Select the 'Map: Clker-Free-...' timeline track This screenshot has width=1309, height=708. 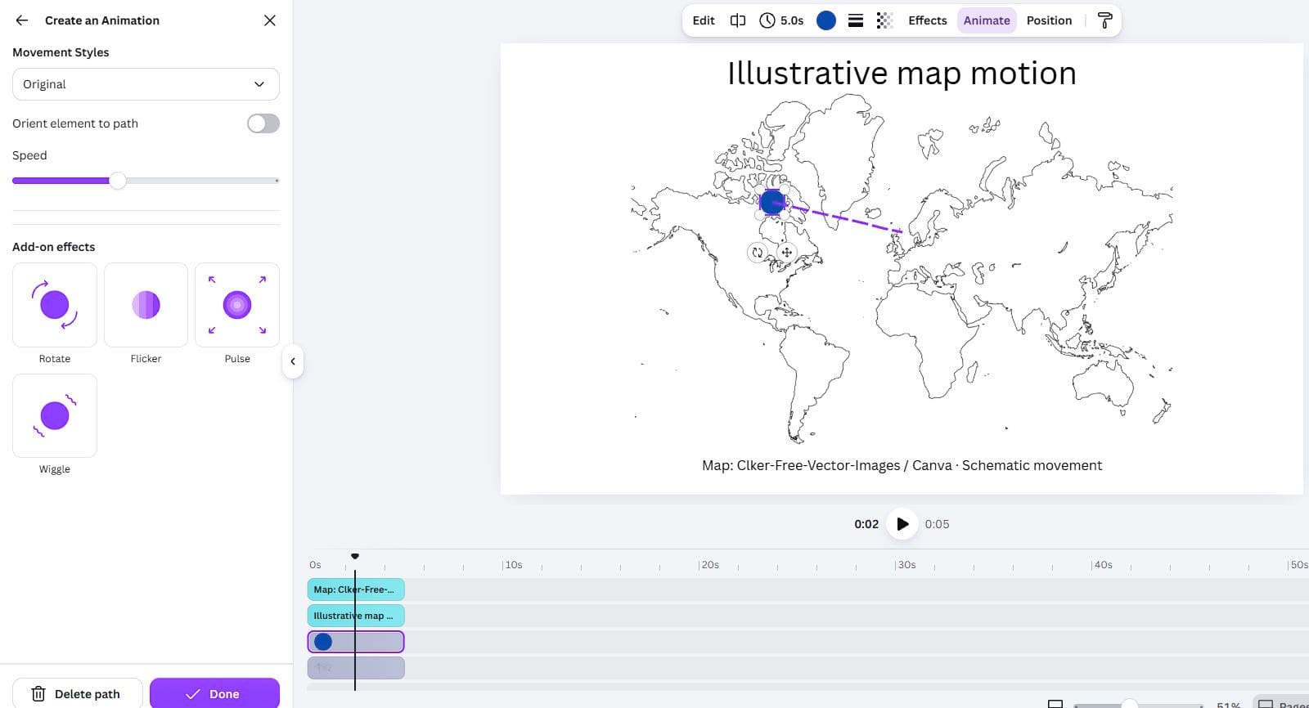click(356, 589)
